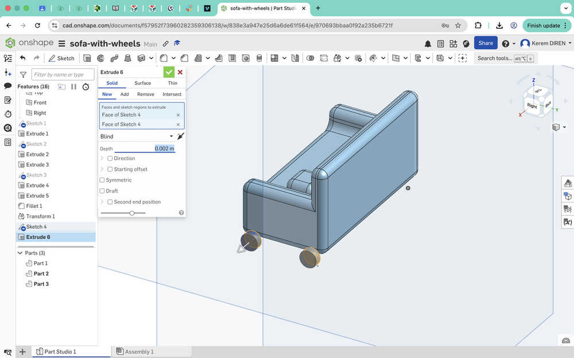574x358 pixels.
Task: Select the Remove operation option
Action: tap(145, 94)
